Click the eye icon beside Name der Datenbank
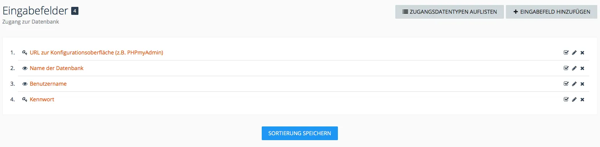Image resolution: width=600 pixels, height=147 pixels. click(25, 68)
